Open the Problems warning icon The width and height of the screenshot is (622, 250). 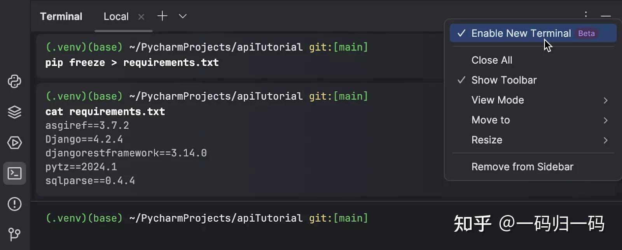[x=14, y=204]
